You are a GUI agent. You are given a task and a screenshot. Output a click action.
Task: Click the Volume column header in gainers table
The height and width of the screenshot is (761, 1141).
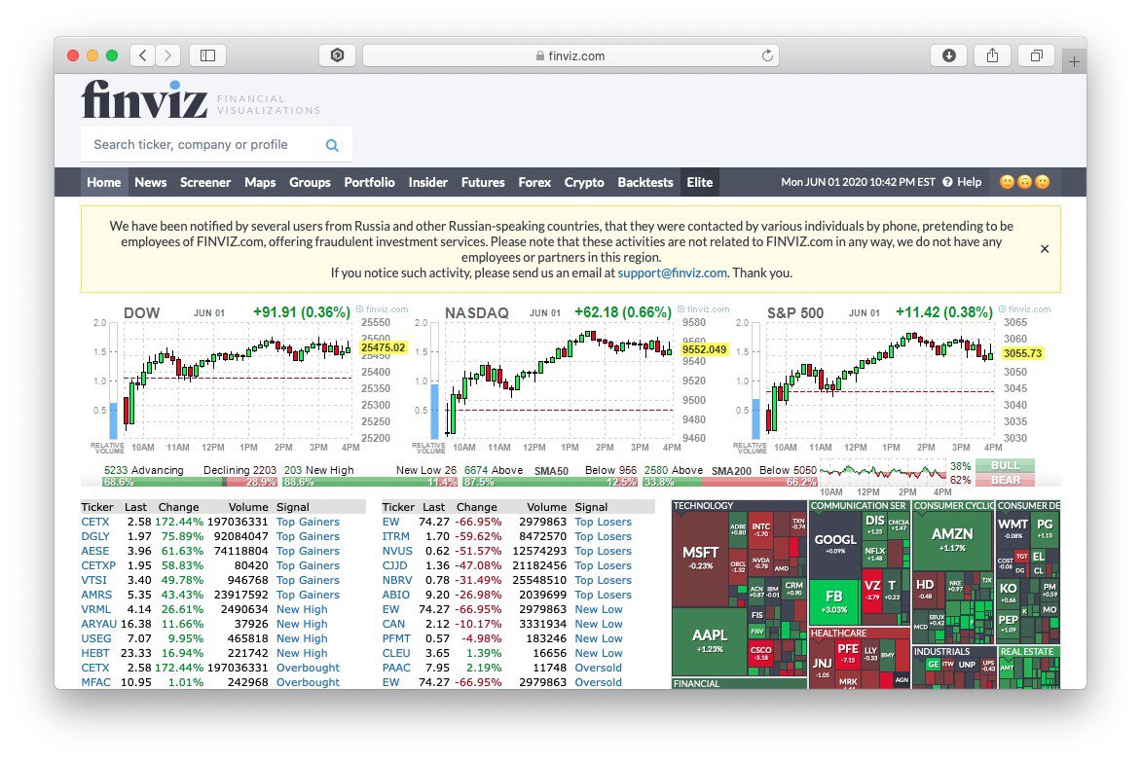tap(248, 507)
